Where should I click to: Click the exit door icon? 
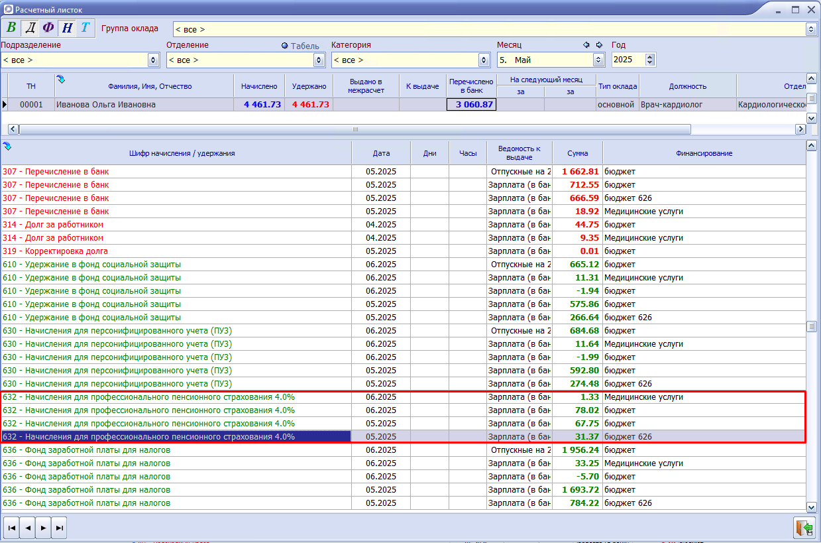pyautogui.click(x=804, y=528)
